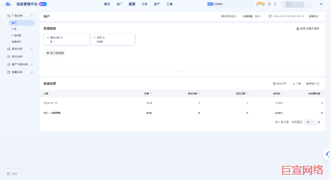Click the info icon beside 花费 card
This screenshot has width=332, height=182.
click(x=104, y=38)
